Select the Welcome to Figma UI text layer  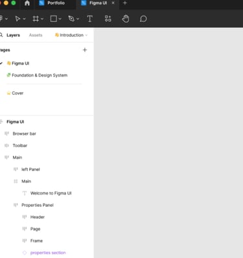click(51, 193)
